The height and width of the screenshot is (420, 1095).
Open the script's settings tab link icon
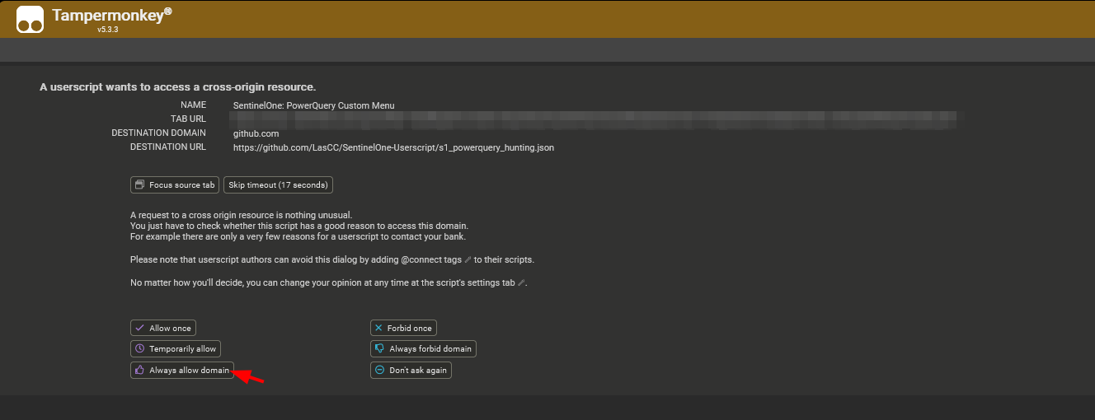point(520,283)
